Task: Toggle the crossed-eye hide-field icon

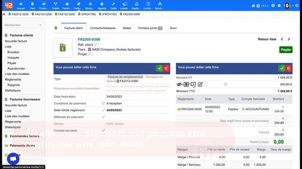Action: [x=179, y=84]
